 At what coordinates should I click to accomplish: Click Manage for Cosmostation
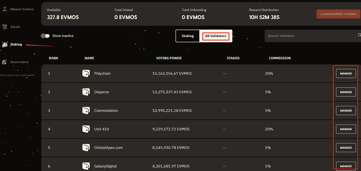pos(346,111)
